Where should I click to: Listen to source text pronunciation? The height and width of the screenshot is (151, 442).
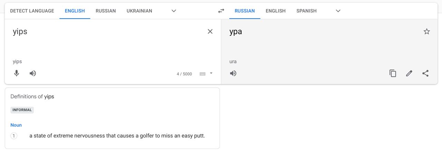[33, 73]
